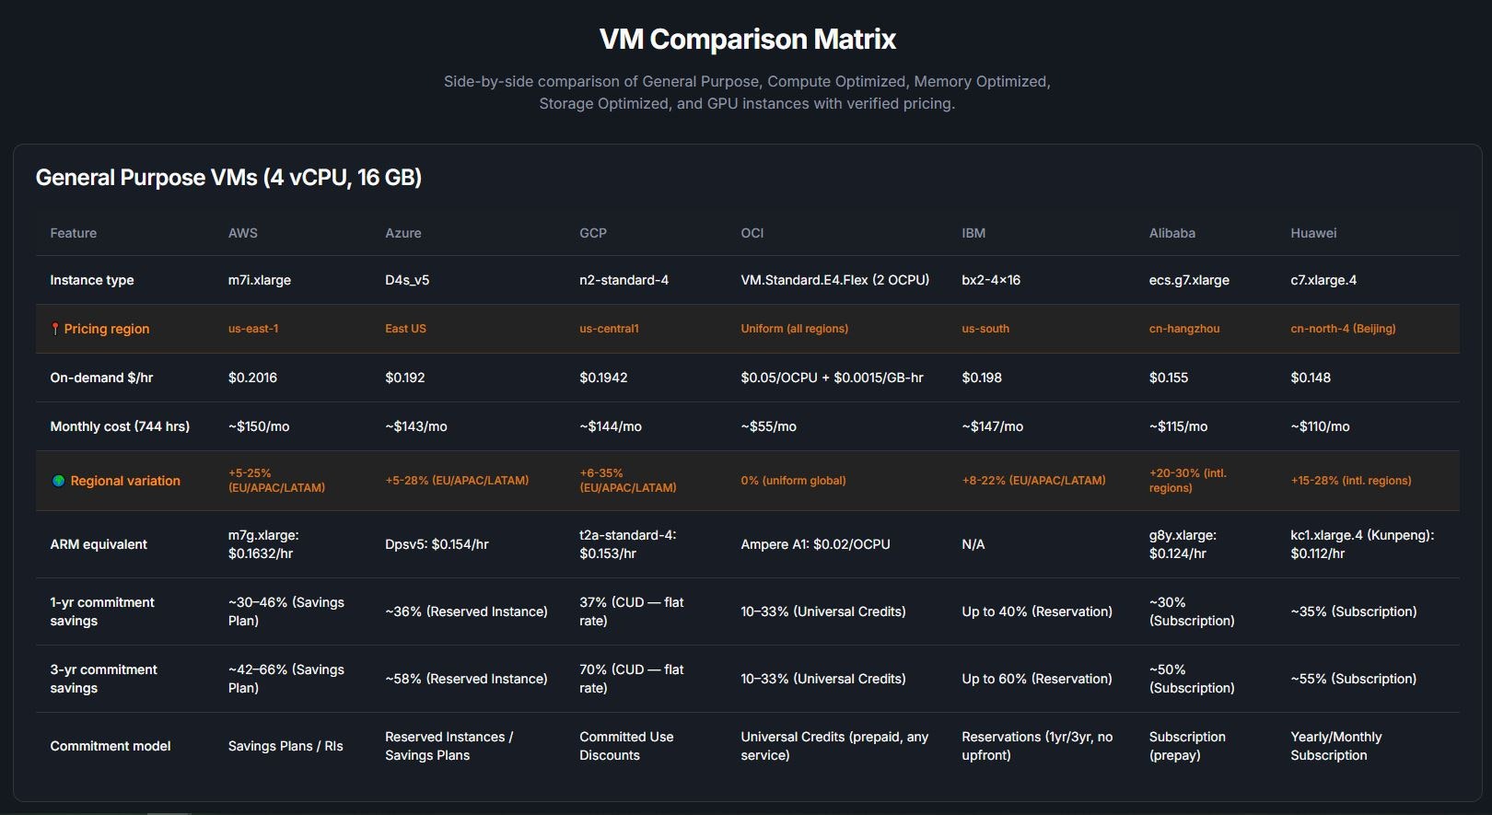1492x815 pixels.
Task: Select 'VM.Standard.E4.Flex (2 OCPU)' cell
Action: 835,280
